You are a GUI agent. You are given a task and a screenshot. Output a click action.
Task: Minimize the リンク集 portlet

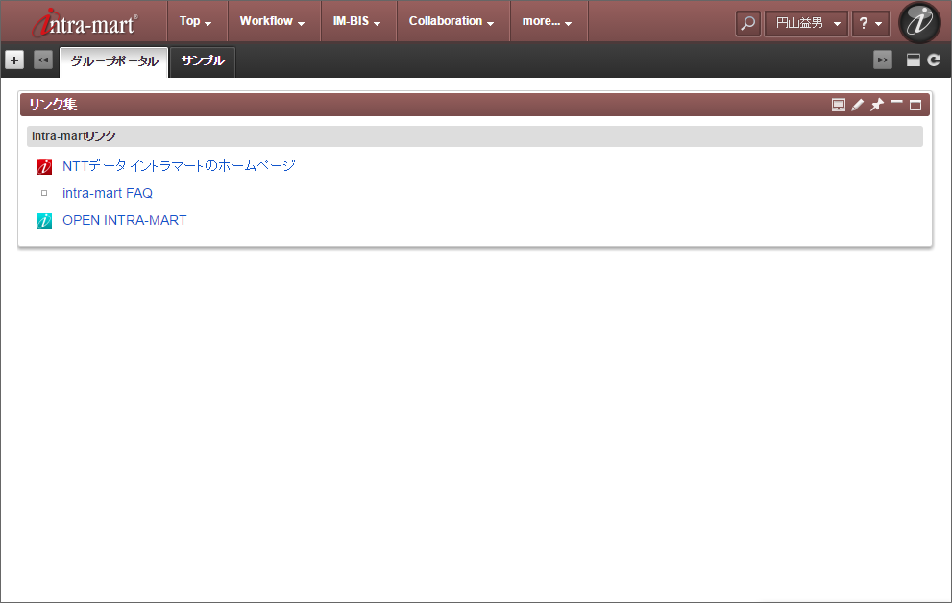pyautogui.click(x=896, y=103)
